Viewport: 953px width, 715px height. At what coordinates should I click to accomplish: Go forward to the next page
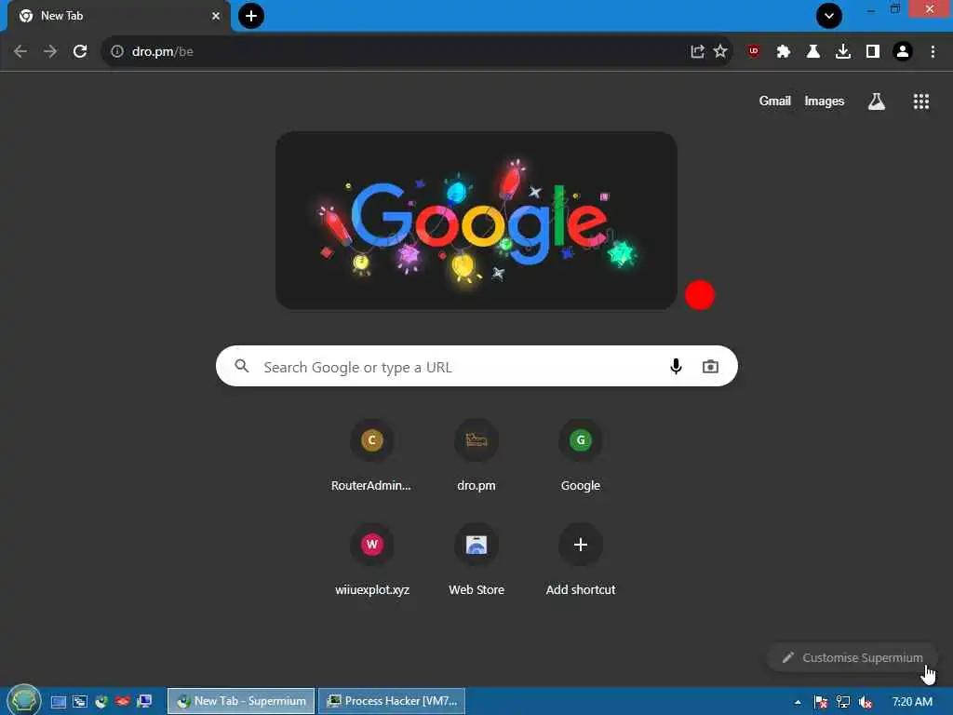(50, 52)
